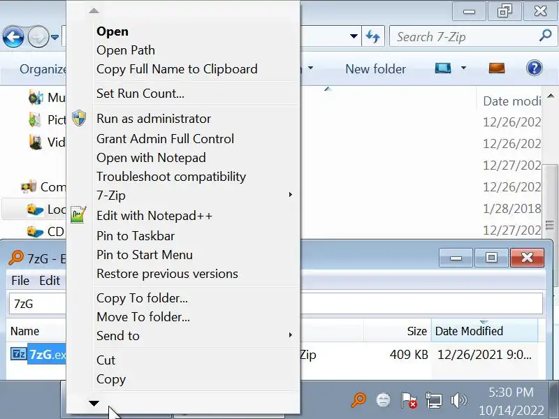Screen dimensions: 559x419
Task: Click the change view icon
Action: (443, 68)
